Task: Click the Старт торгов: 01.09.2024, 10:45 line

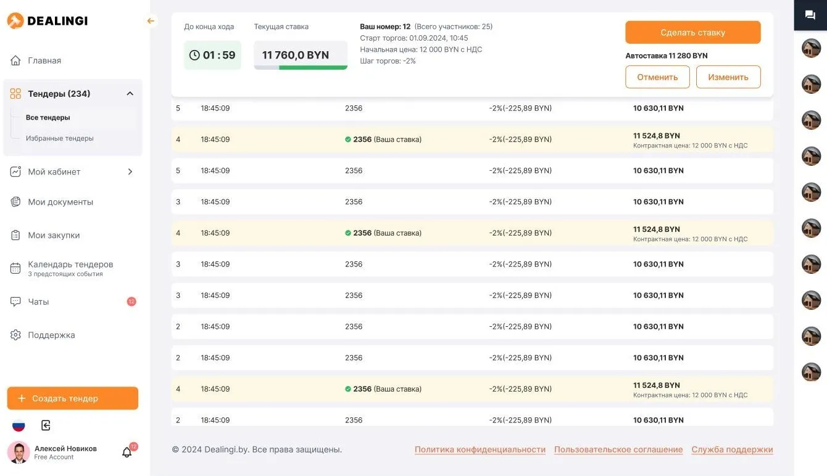Action: click(x=414, y=38)
